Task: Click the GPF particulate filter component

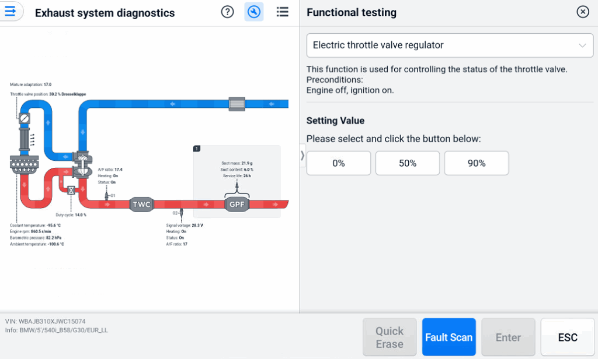Action: (237, 205)
